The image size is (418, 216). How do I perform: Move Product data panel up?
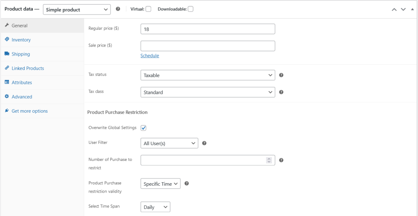click(x=394, y=9)
